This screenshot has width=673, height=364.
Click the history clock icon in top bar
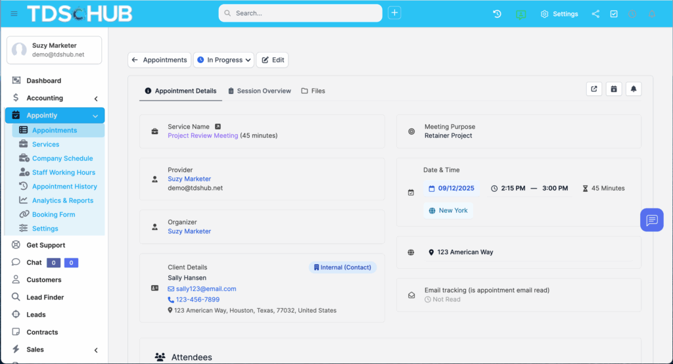tap(498, 14)
